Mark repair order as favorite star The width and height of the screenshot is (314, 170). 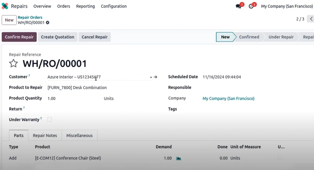[14, 63]
